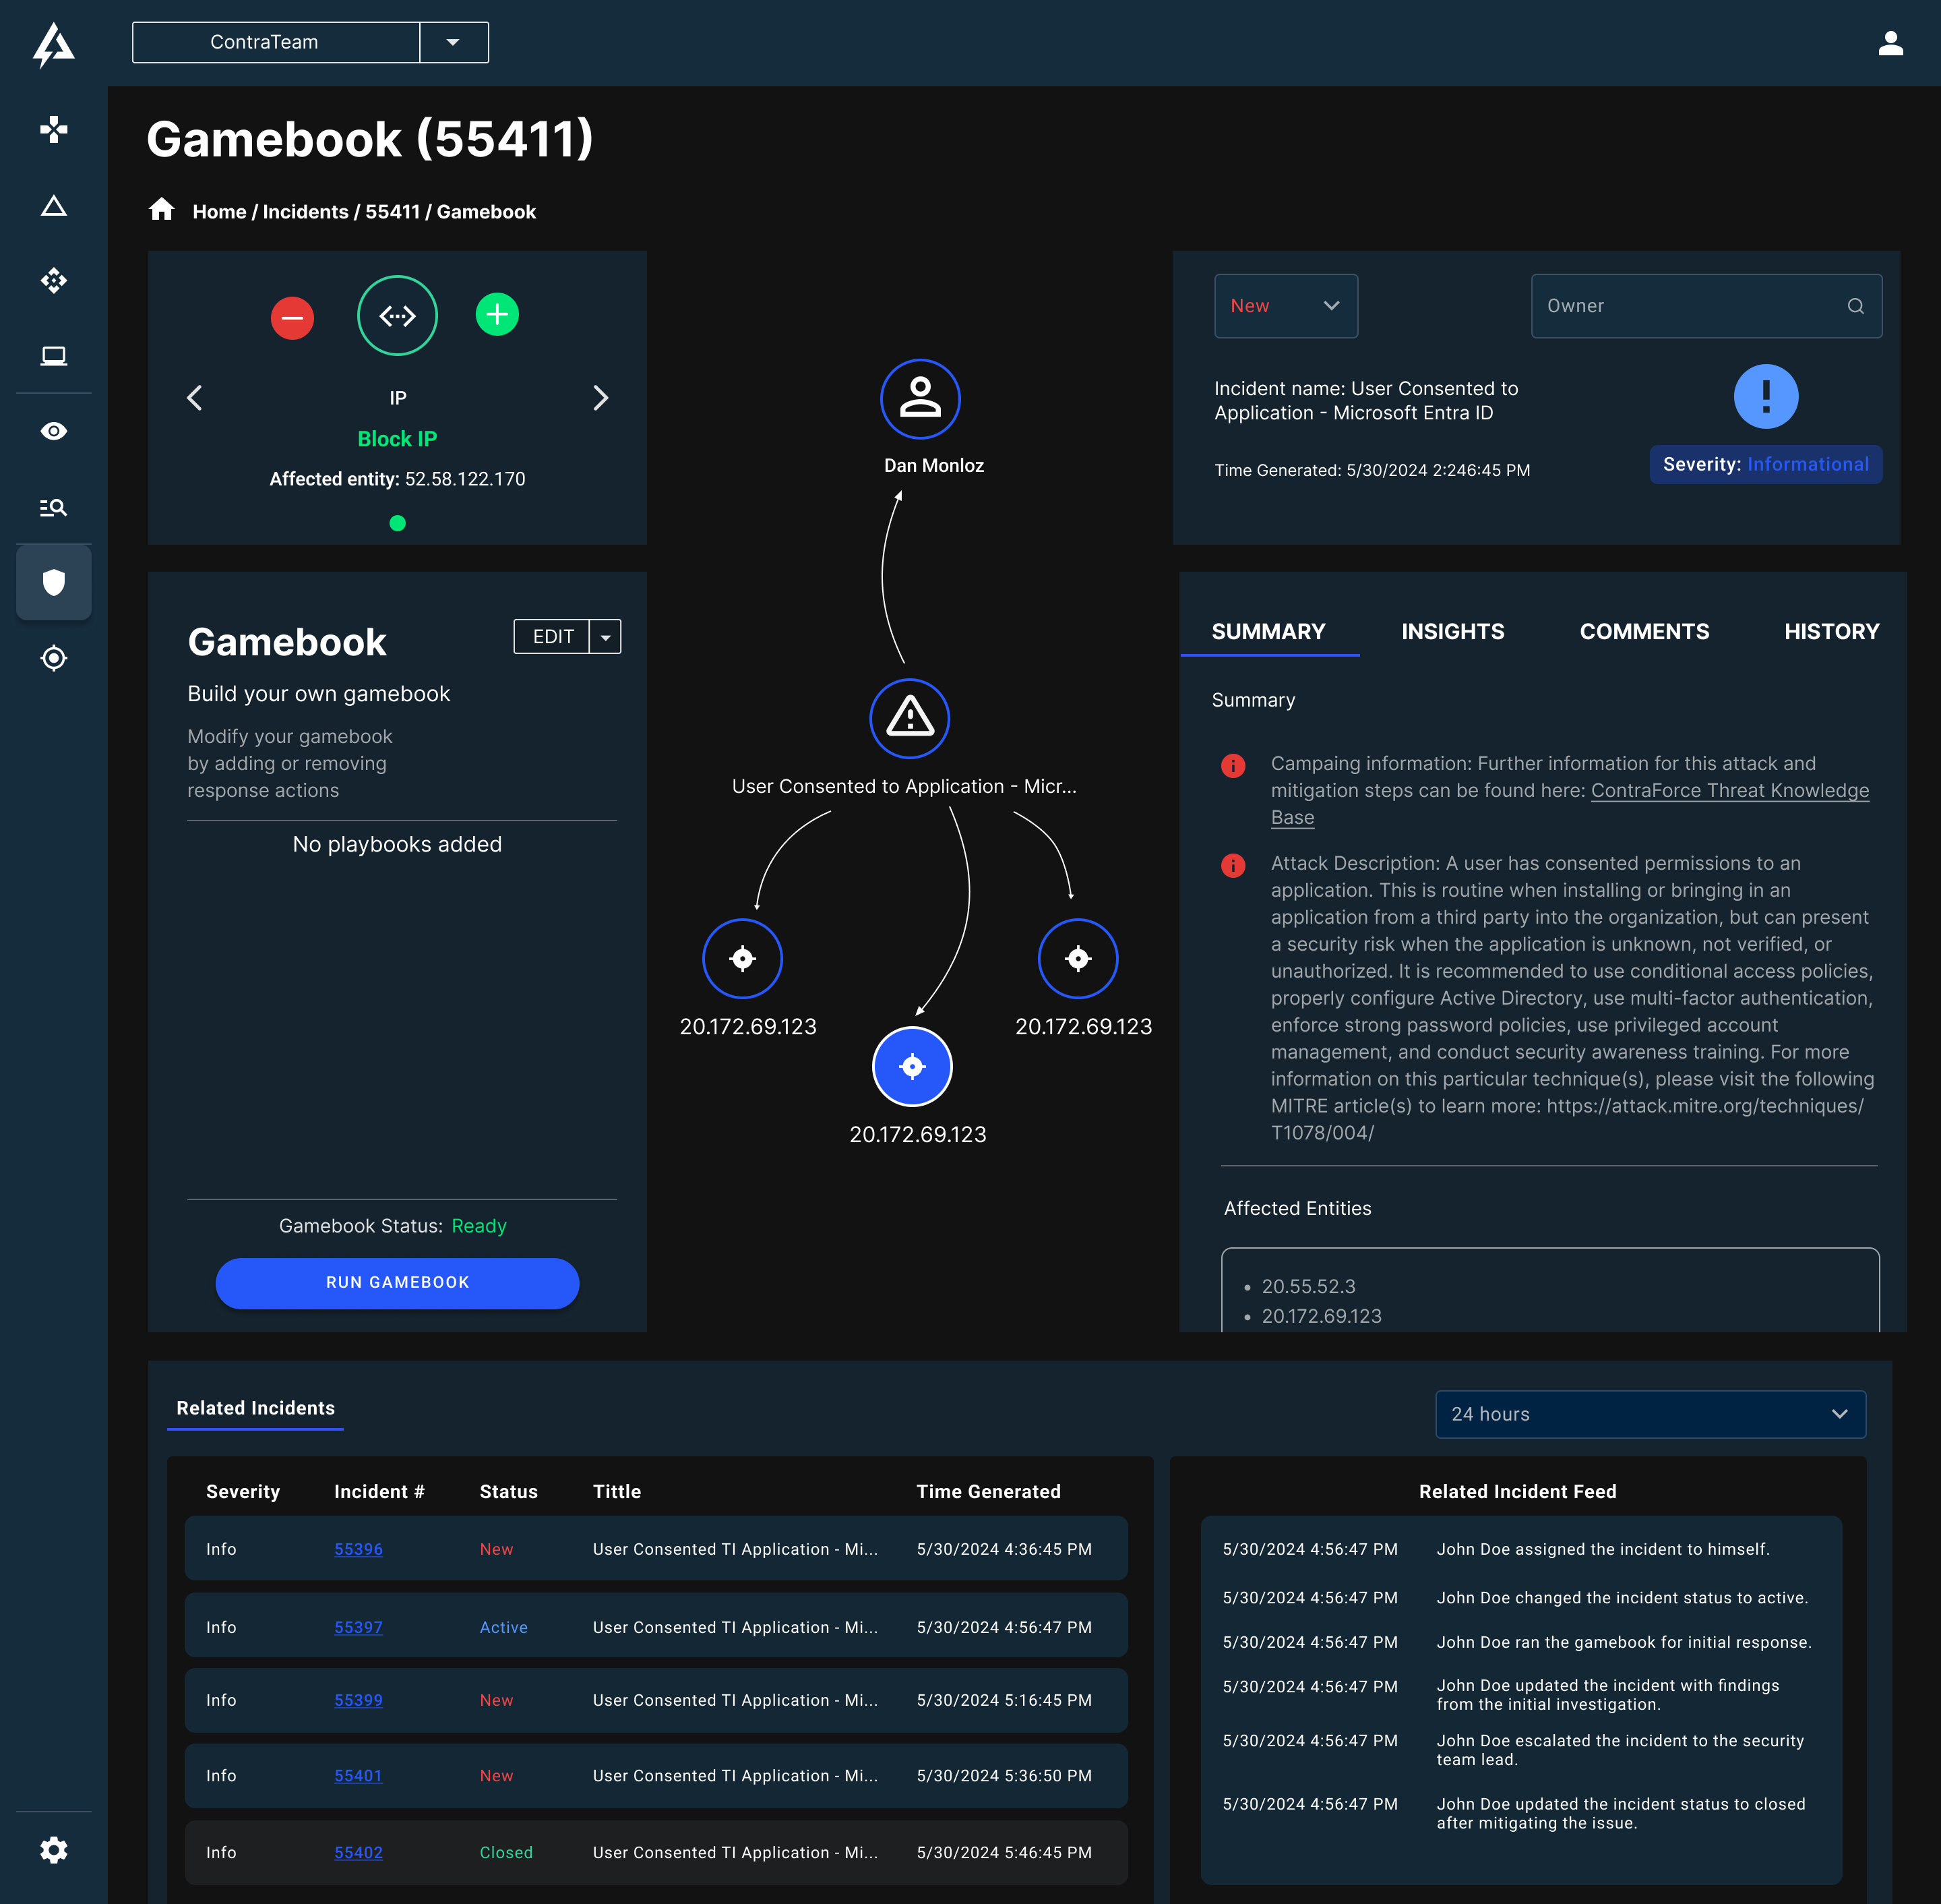Select the Dan Monloz user node
This screenshot has width=1941, height=1904.
point(919,399)
